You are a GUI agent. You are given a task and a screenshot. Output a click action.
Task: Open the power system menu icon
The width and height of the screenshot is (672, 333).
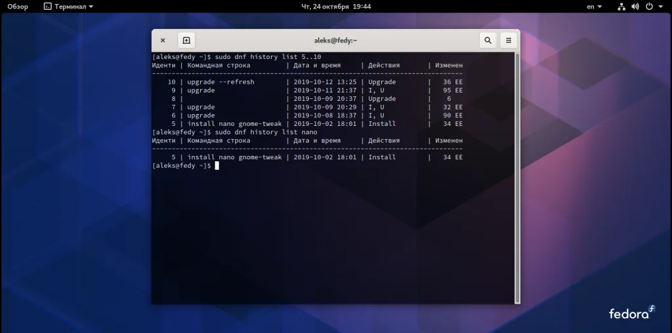pos(649,7)
